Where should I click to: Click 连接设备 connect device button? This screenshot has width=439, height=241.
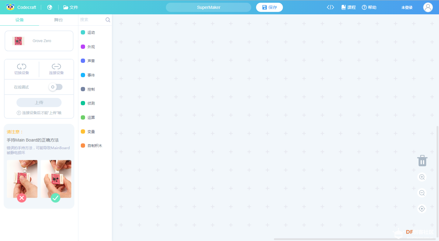56,69
